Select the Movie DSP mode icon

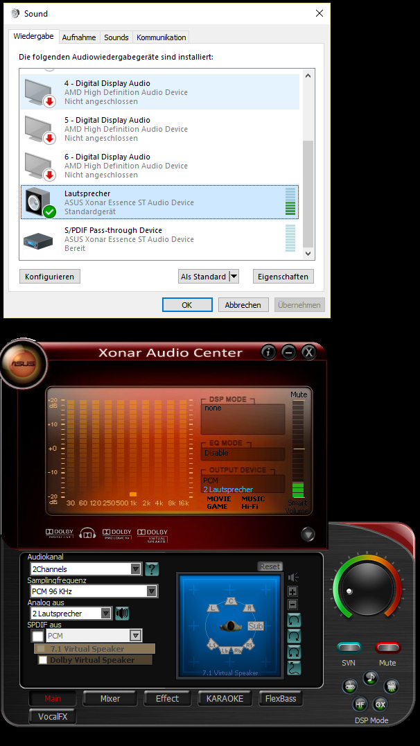[x=391, y=686]
